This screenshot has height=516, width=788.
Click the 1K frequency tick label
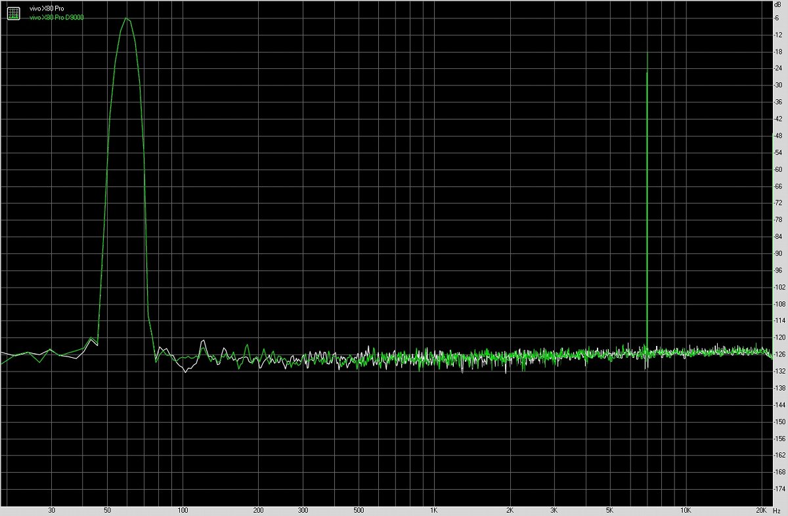[x=433, y=509]
